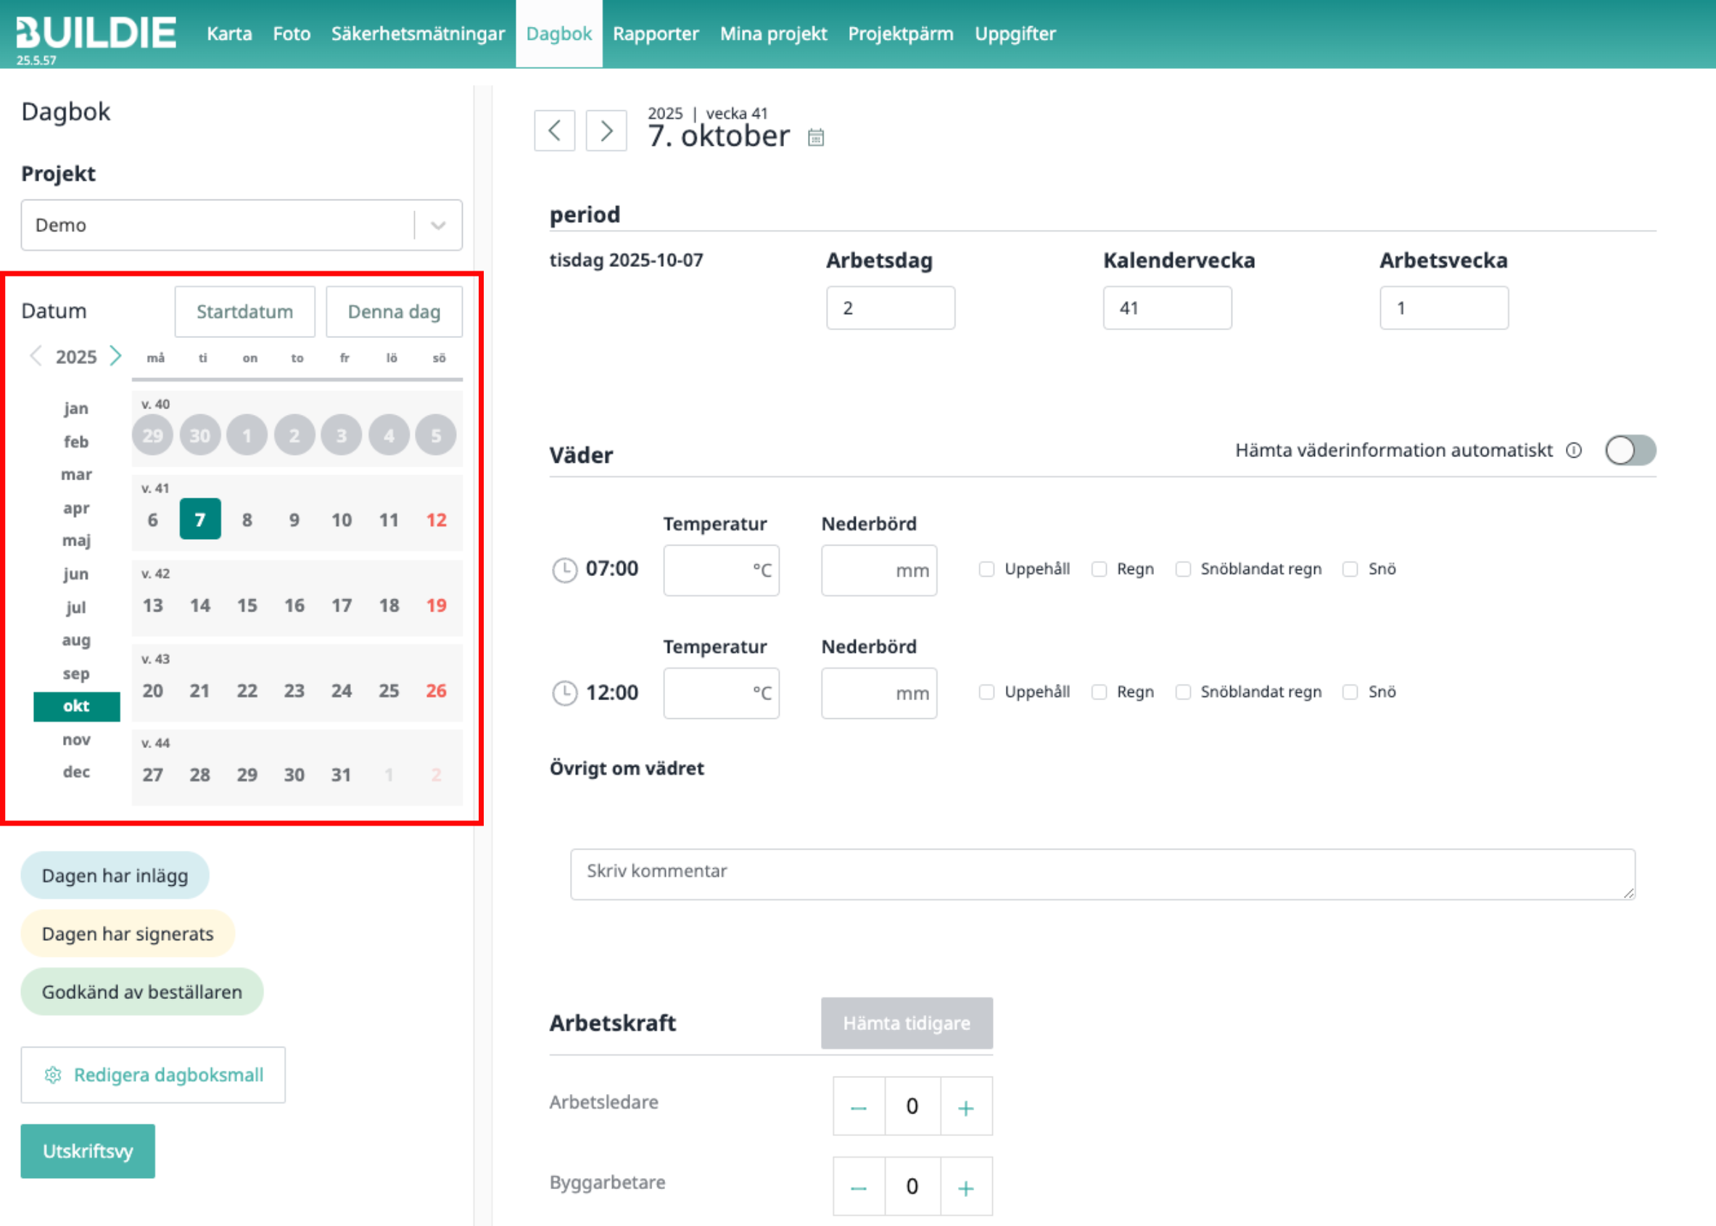Go to the next day using the right arrow

pos(606,131)
